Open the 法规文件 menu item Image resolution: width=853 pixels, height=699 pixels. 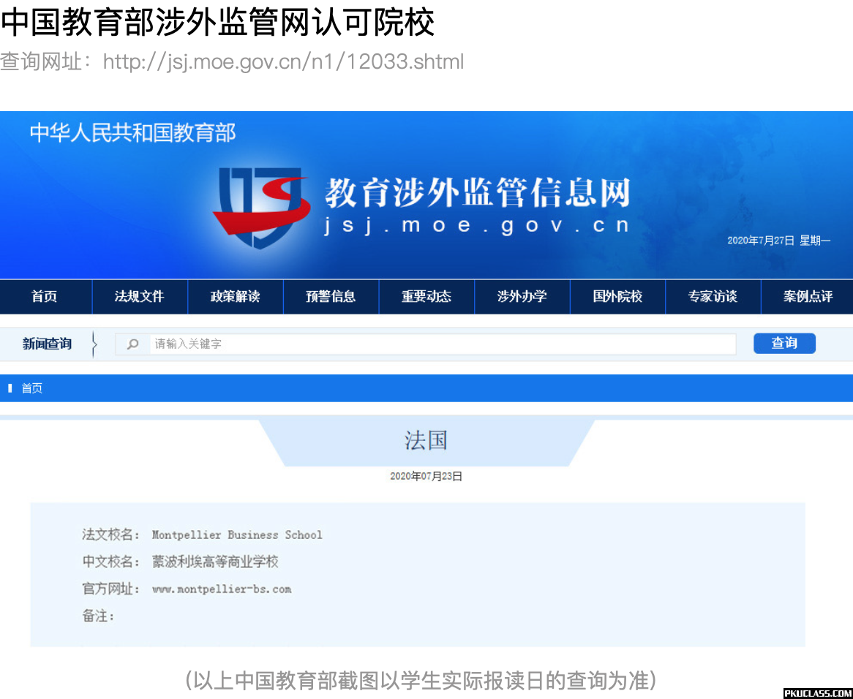tap(140, 297)
